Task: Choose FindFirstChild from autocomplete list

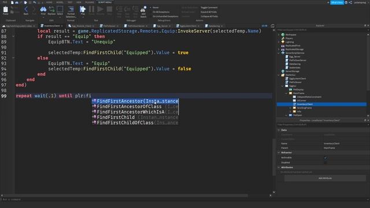Action: click(135, 117)
